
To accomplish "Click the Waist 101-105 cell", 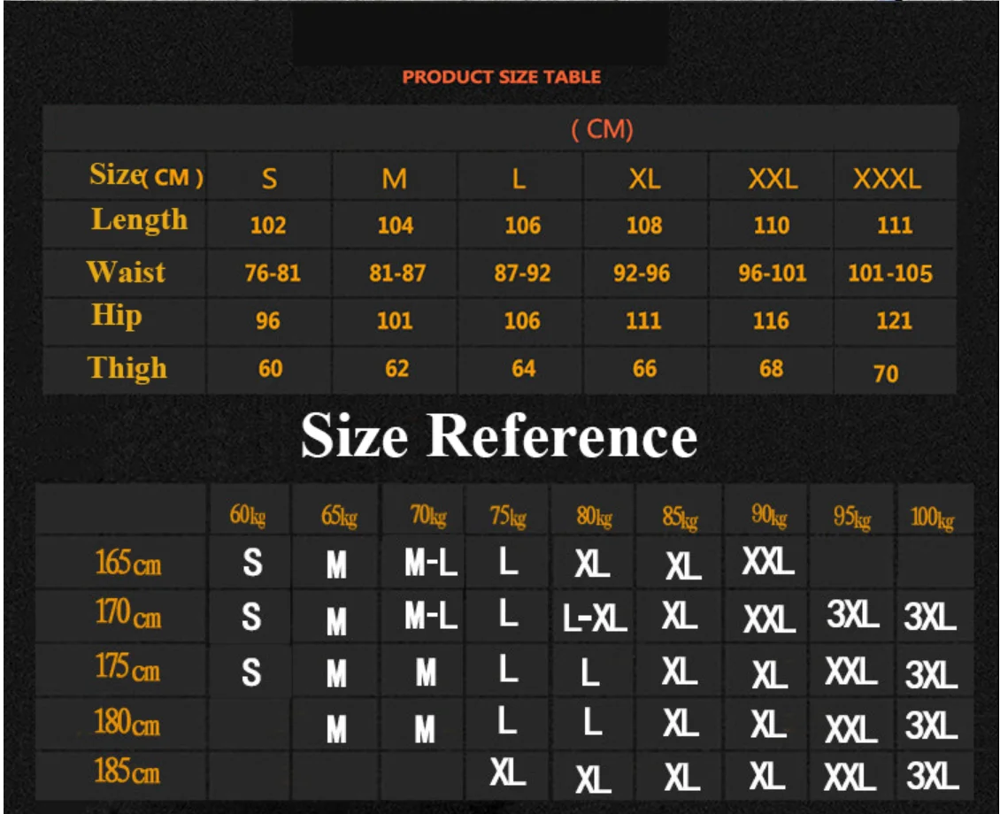I will (x=889, y=273).
